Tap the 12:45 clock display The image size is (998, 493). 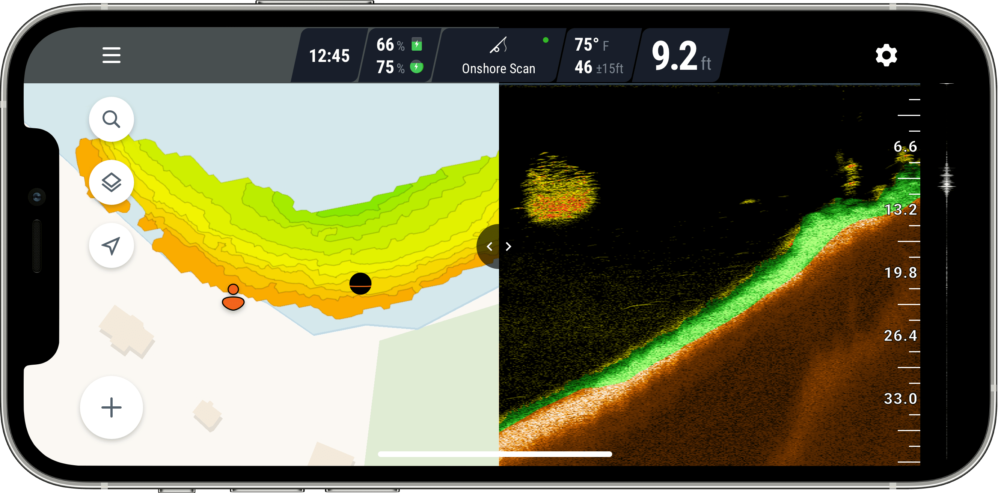(329, 56)
